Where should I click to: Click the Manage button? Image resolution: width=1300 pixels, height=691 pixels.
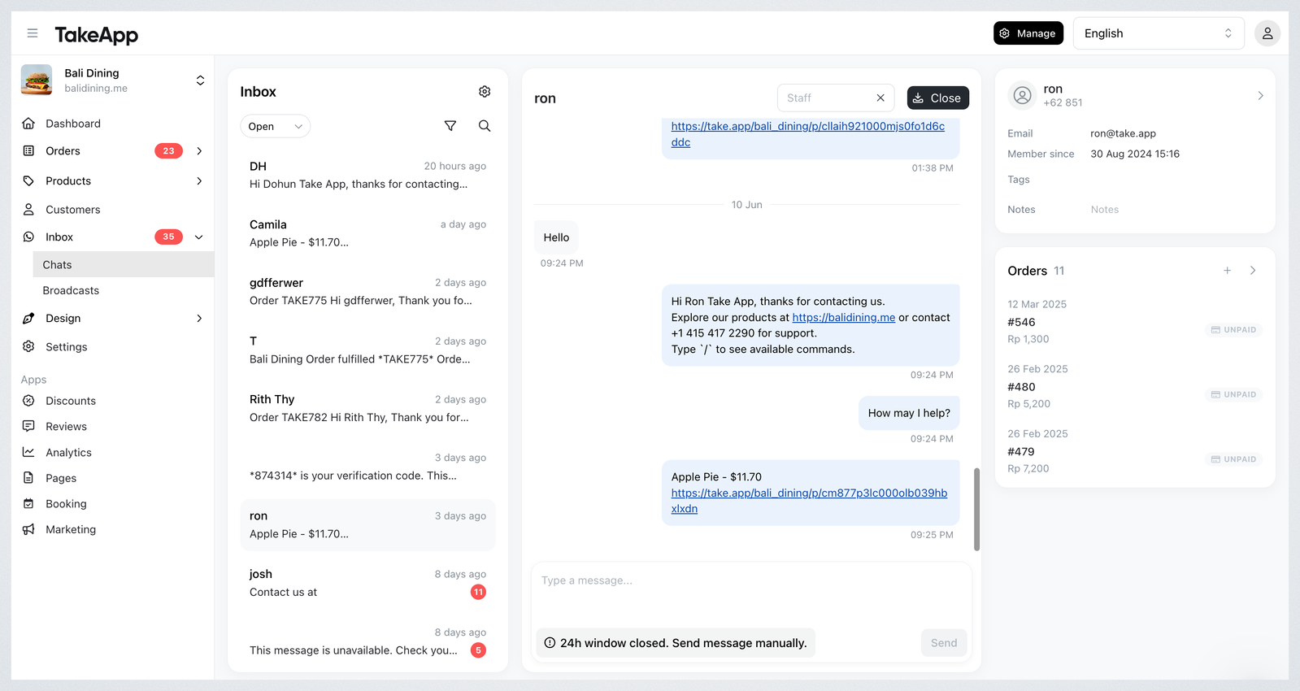pos(1028,33)
